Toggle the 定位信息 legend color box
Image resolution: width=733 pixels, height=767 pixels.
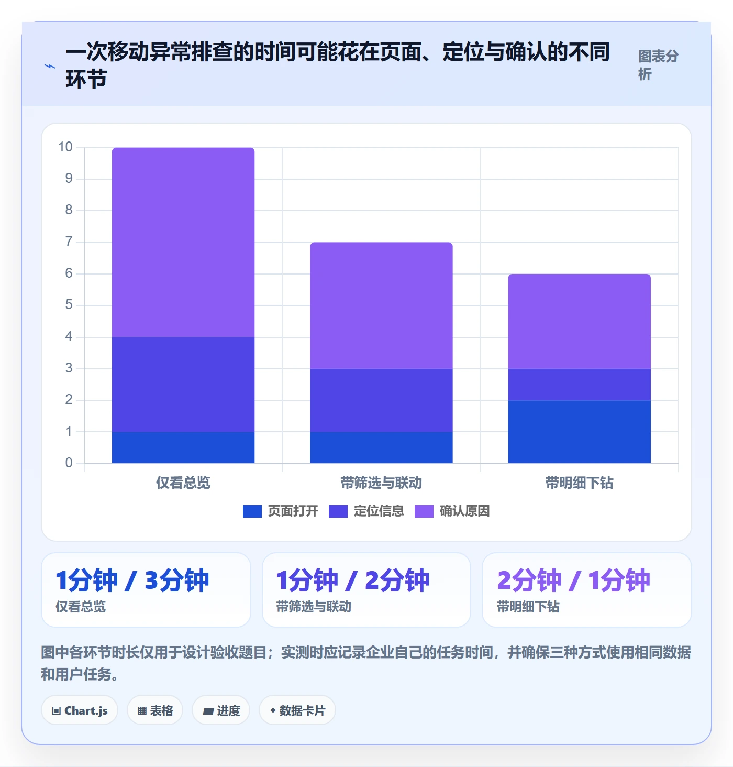pos(338,511)
